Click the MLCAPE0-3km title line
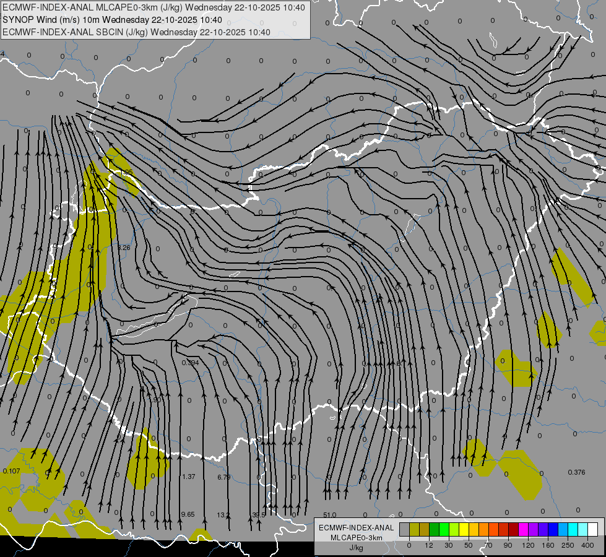This screenshot has width=606, height=557. click(x=154, y=7)
